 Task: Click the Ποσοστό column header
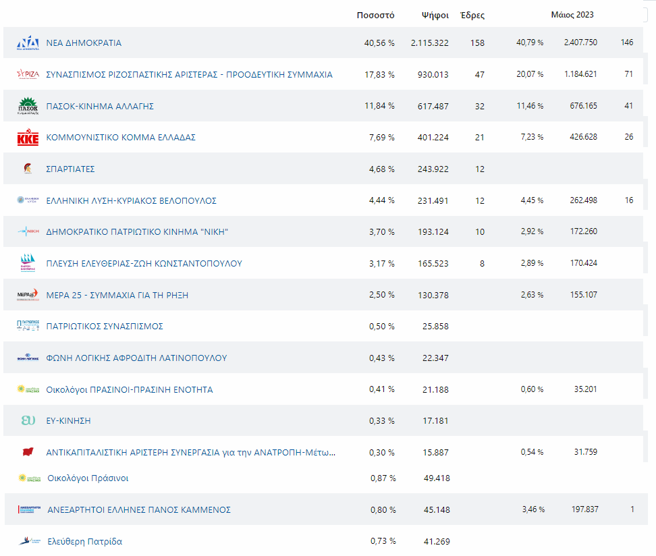click(375, 16)
